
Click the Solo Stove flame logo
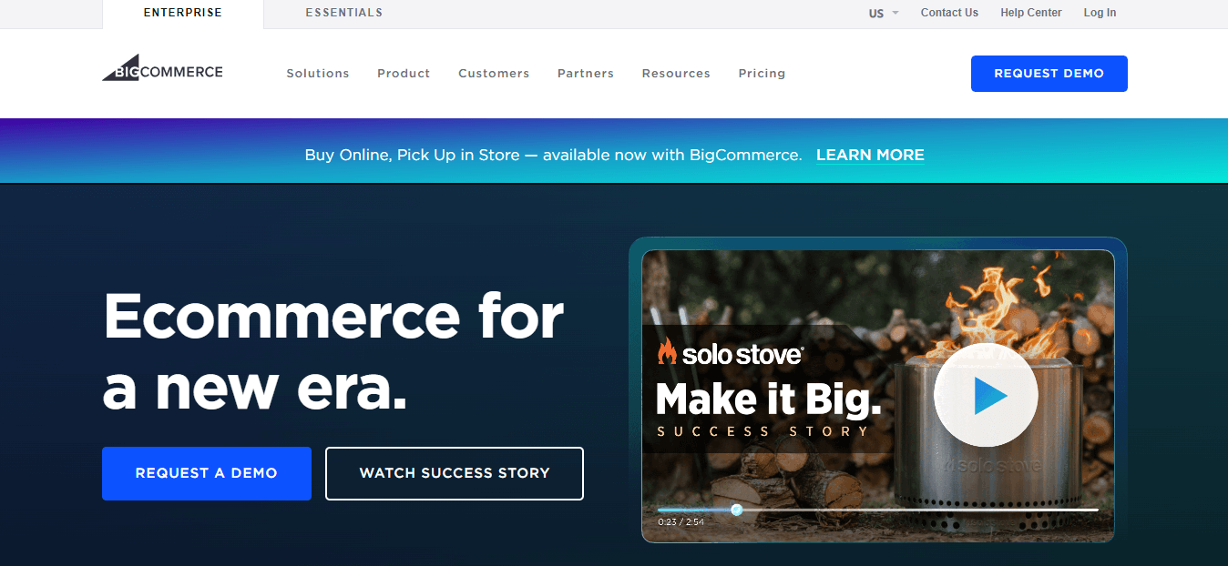point(667,351)
